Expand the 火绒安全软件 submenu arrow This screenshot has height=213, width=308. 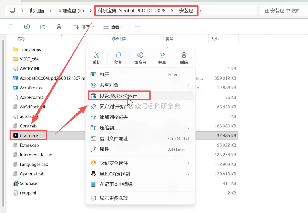coord(189,163)
